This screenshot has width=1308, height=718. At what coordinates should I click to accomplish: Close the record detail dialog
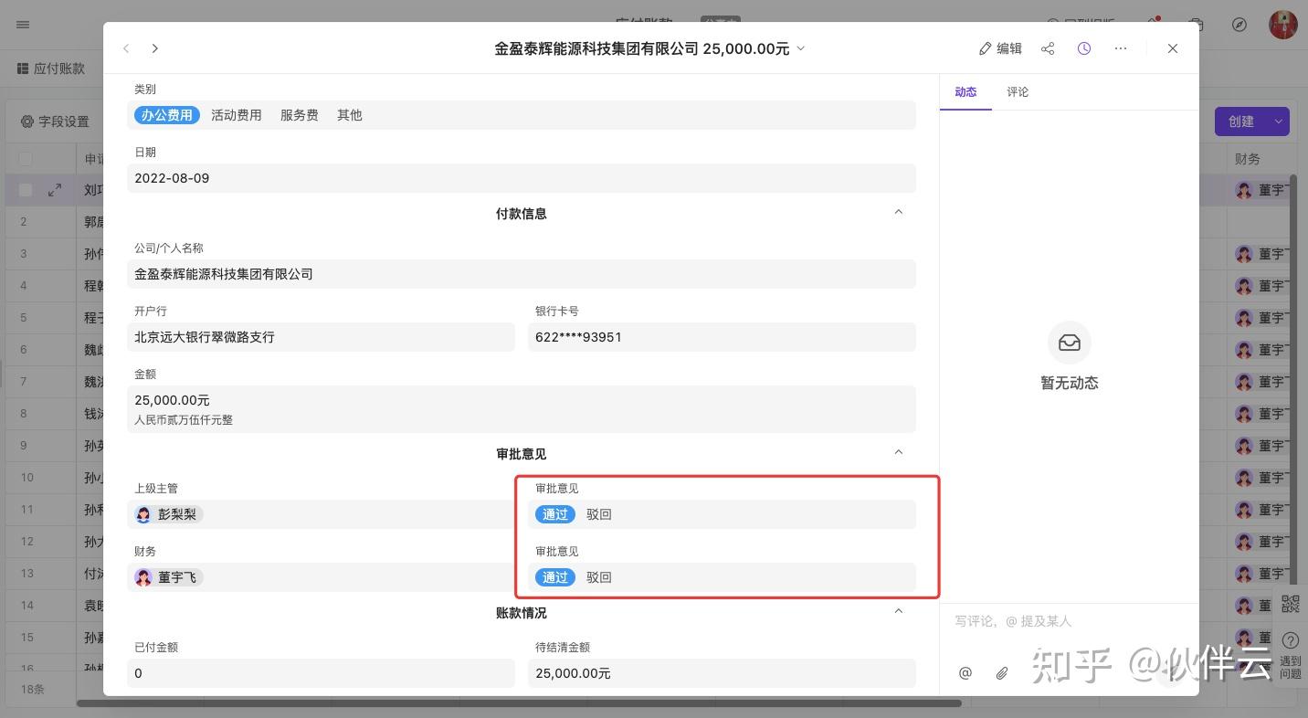pyautogui.click(x=1173, y=48)
